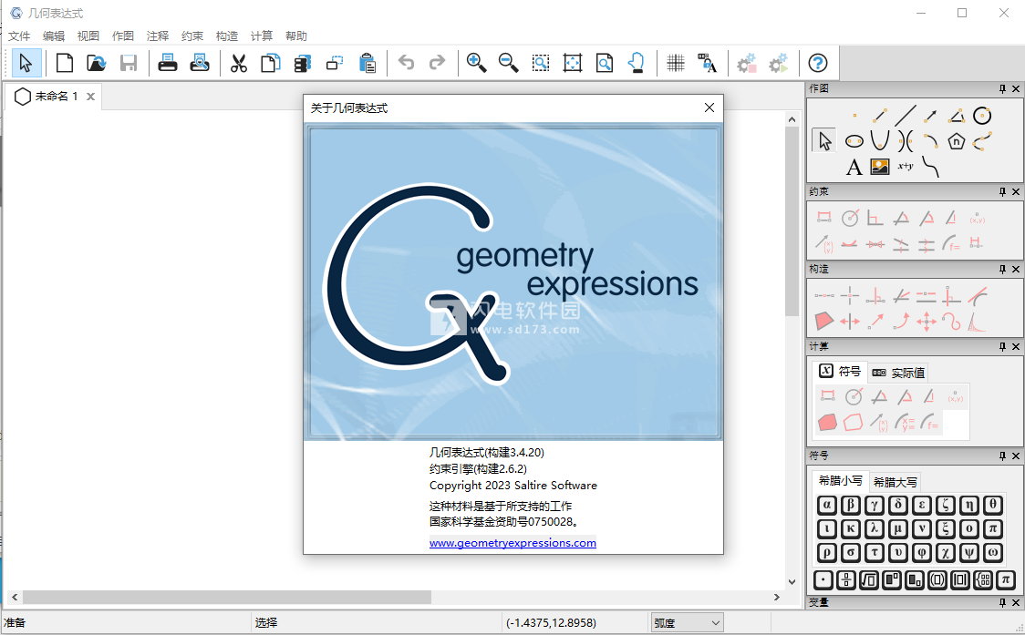Open the 作图 menu in menu bar
1025x635 pixels.
tap(123, 36)
